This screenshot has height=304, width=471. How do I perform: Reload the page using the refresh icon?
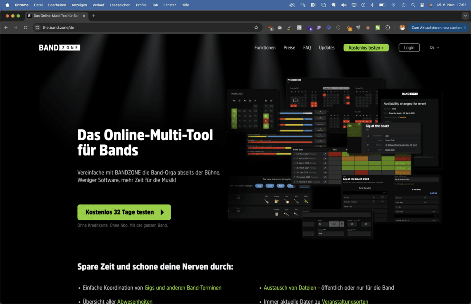(26, 28)
